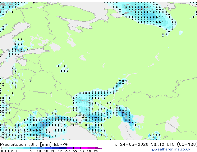Choose the legend swatch between 20 and 25
197x152 pixels.
click(x=56, y=148)
